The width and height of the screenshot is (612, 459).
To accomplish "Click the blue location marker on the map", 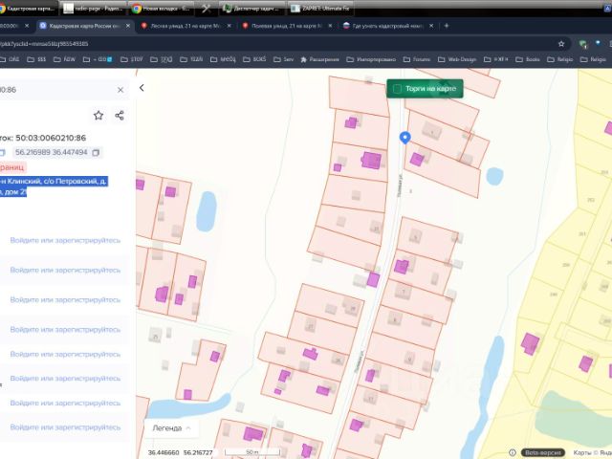I will point(404,138).
